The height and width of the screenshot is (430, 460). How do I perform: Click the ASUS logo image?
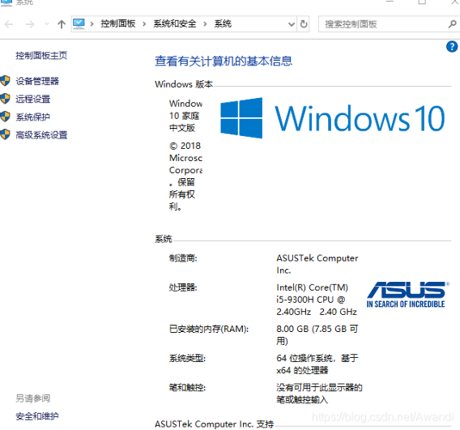tap(407, 295)
